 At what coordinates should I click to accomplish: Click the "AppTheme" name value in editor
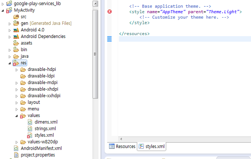tap(173, 12)
